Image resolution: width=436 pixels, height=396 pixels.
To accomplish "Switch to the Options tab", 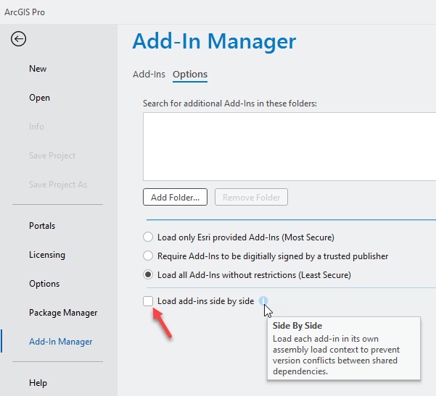I will [x=189, y=75].
